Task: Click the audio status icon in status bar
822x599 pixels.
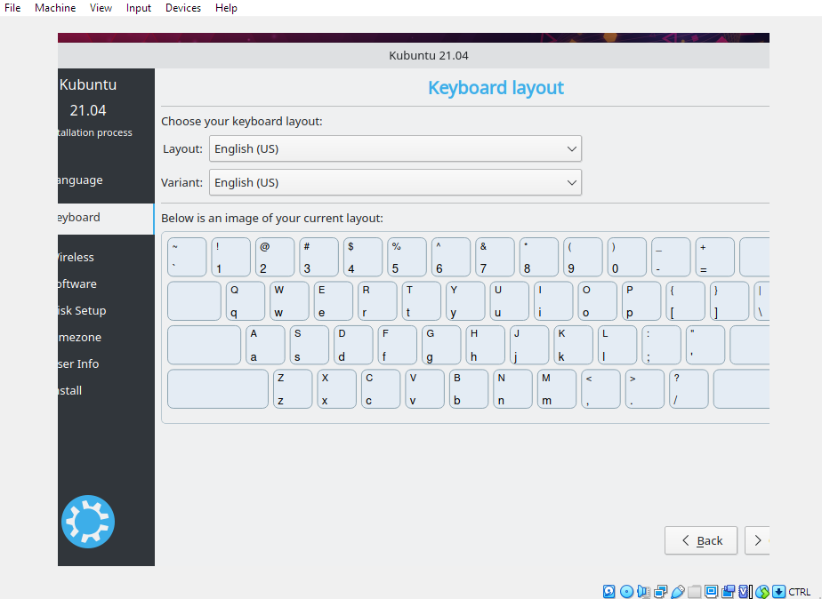Action: [x=643, y=592]
